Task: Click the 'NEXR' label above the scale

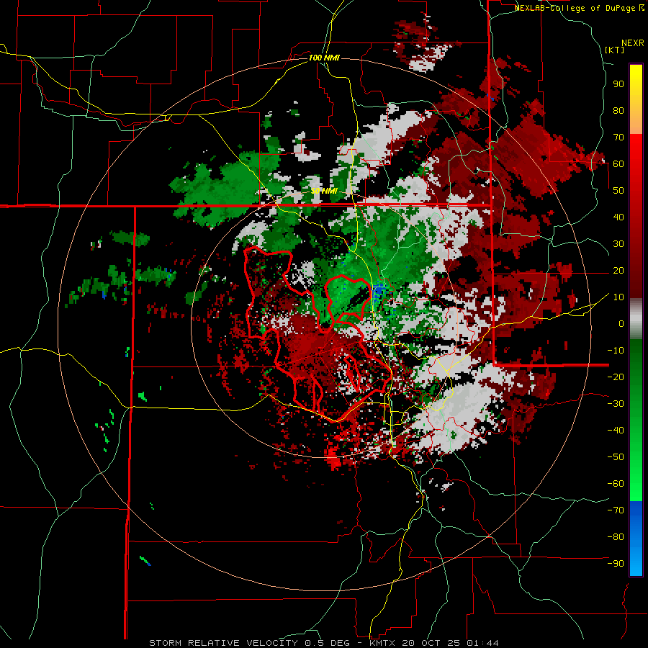Action: pyautogui.click(x=633, y=43)
